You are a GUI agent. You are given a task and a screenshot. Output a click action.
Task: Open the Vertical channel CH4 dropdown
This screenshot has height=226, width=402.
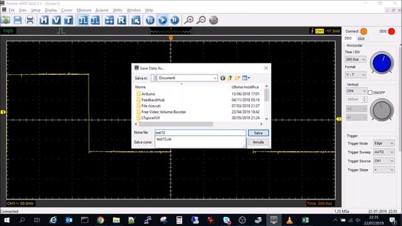click(356, 91)
